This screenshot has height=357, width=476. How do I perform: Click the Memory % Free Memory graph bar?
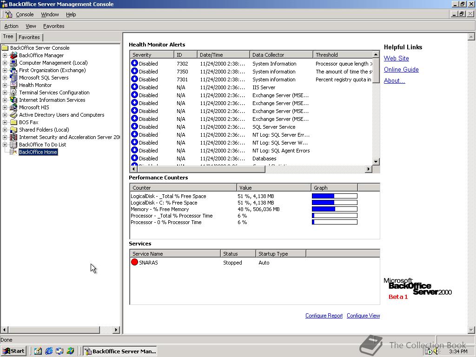coord(335,209)
